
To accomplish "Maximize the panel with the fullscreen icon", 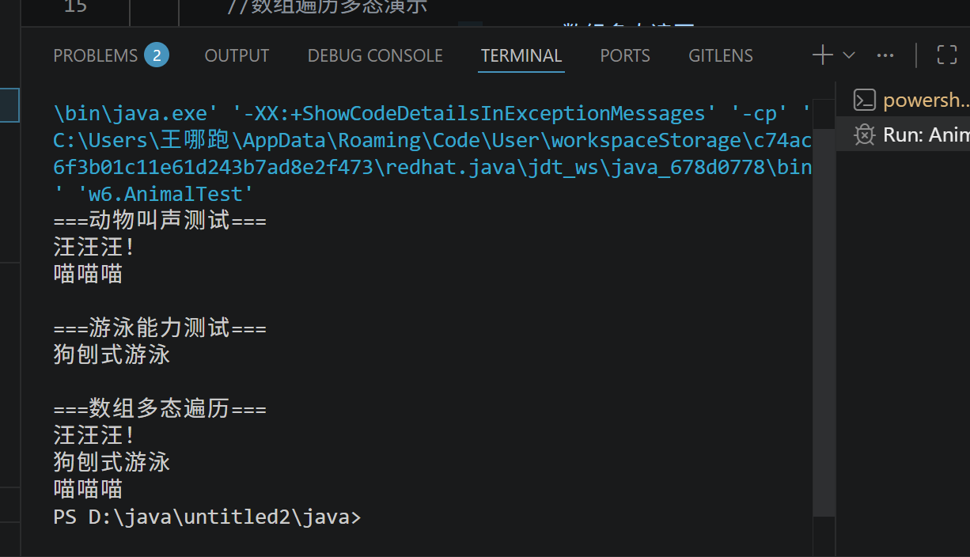I will point(946,55).
